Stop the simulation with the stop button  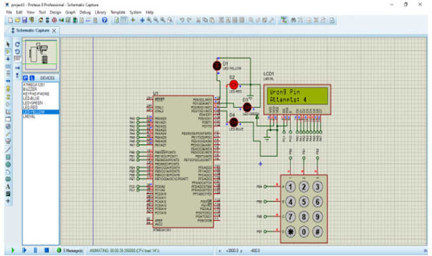[x=46, y=250]
